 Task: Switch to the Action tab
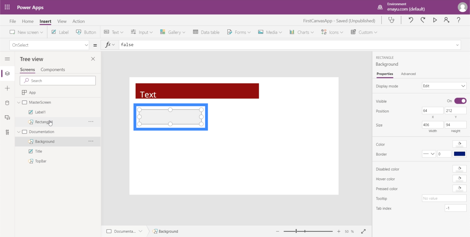coord(78,21)
